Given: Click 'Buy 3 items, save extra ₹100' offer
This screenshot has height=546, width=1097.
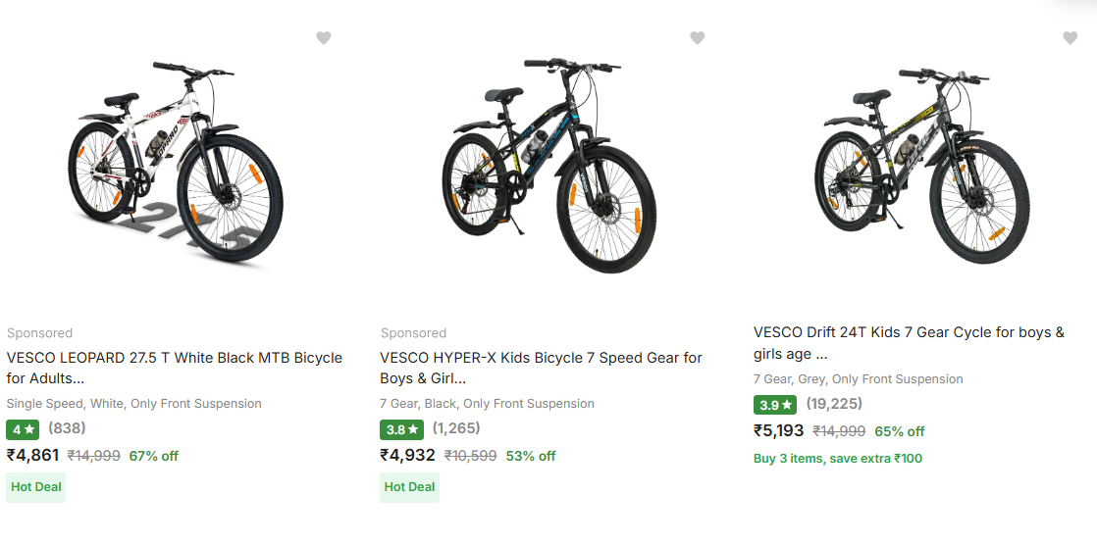Looking at the screenshot, I should pos(838,459).
